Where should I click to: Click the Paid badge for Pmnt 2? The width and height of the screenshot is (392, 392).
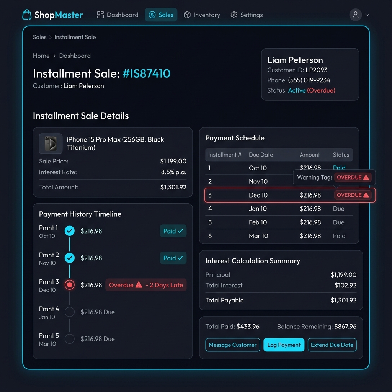click(173, 258)
